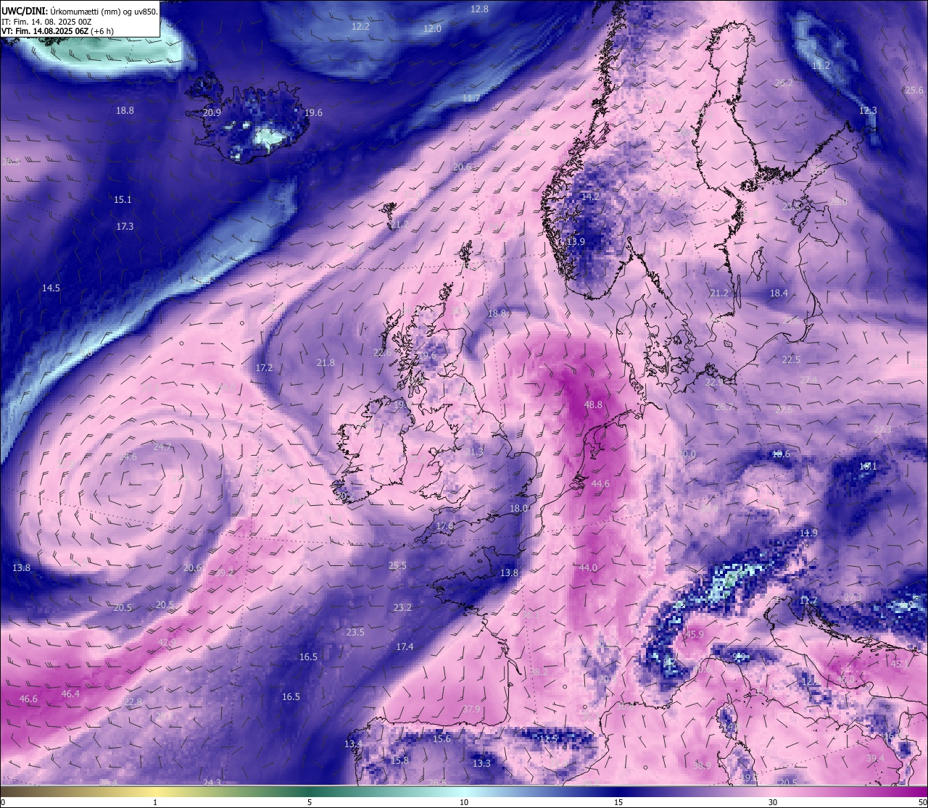The width and height of the screenshot is (928, 808).
Task: Click the 14.2 value over Norway
Action: tap(590, 196)
